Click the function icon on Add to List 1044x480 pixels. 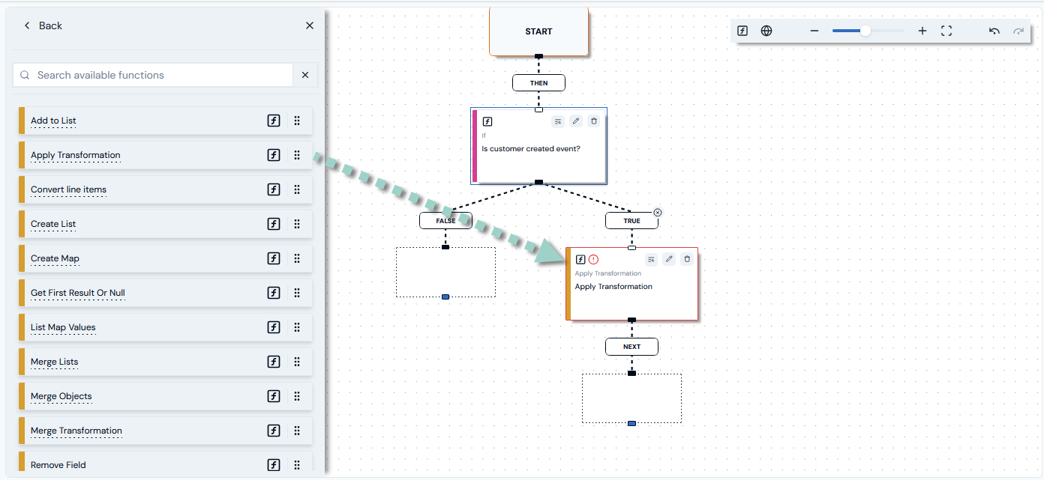[274, 121]
